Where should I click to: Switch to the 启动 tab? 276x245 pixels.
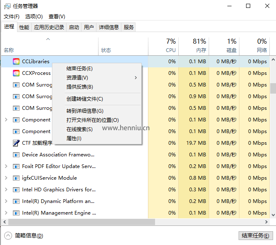74,27
